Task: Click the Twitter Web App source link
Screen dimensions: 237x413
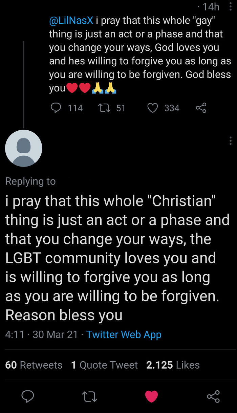Action: point(123,335)
